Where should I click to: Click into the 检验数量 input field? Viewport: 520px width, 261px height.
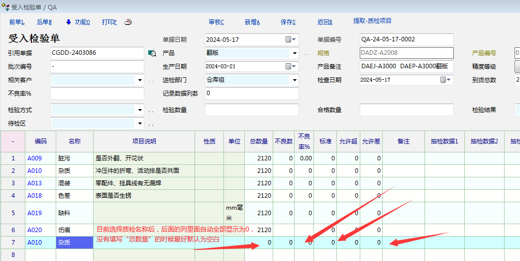251,110
